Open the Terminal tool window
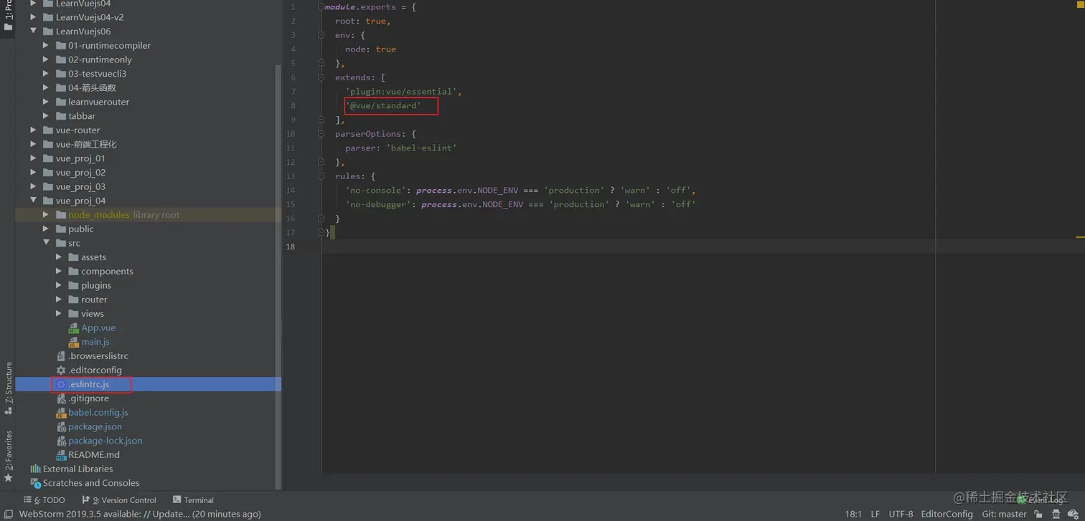The height and width of the screenshot is (521, 1085). pos(194,500)
